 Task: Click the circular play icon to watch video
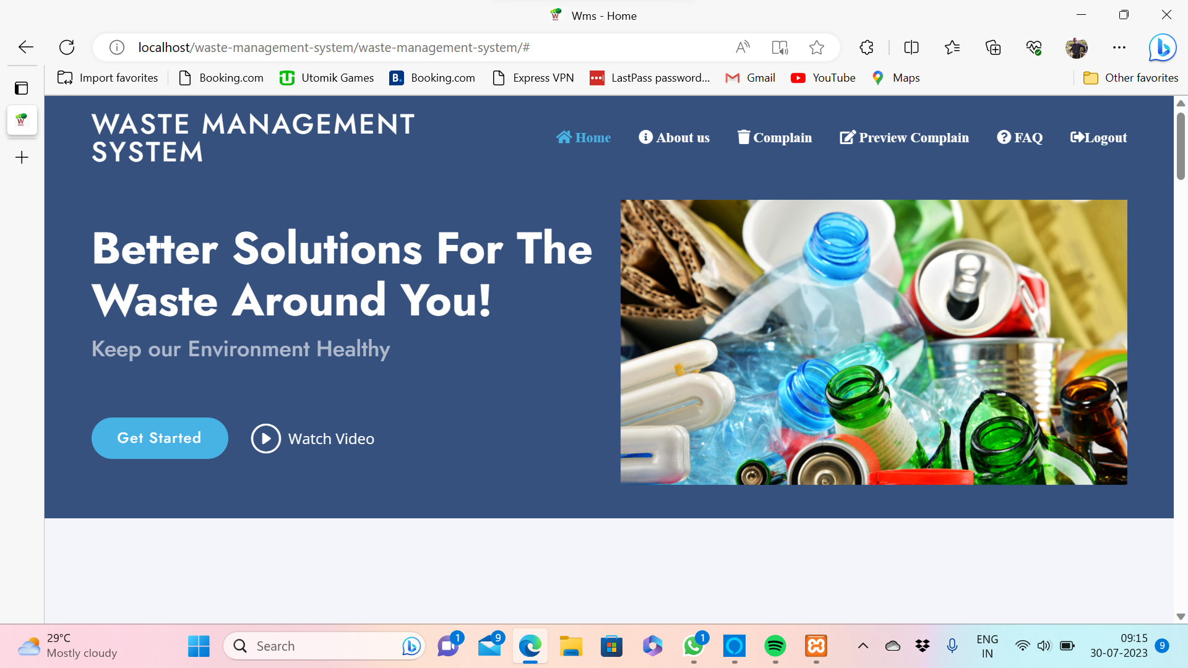tap(266, 438)
